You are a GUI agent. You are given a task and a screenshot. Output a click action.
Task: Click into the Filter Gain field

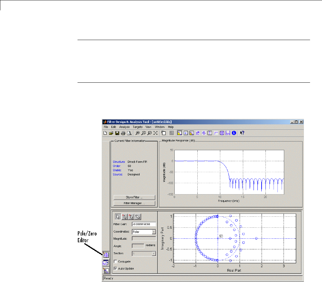coord(144,224)
